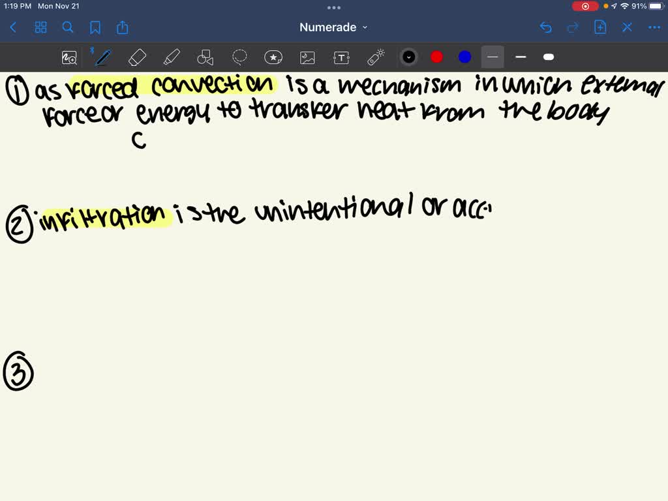Select the Lasso selection tool
The width and height of the screenshot is (668, 501).
239,57
